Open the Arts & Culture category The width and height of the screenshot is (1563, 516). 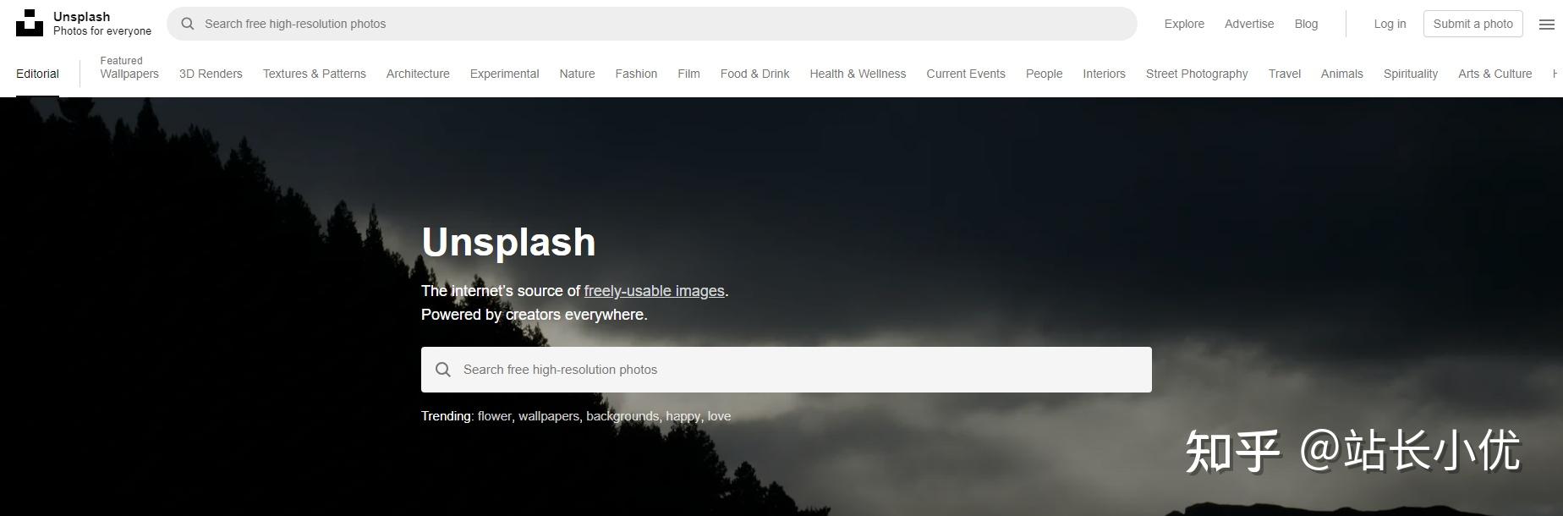1494,74
